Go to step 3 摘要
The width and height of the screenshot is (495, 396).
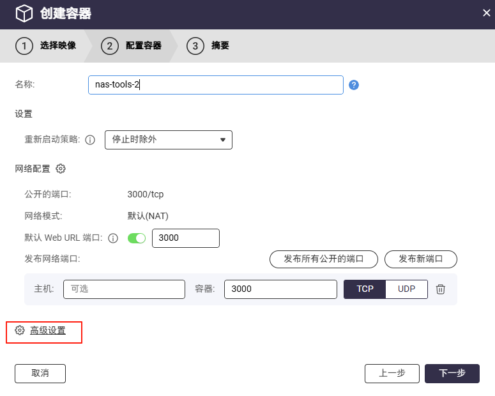[x=208, y=46]
